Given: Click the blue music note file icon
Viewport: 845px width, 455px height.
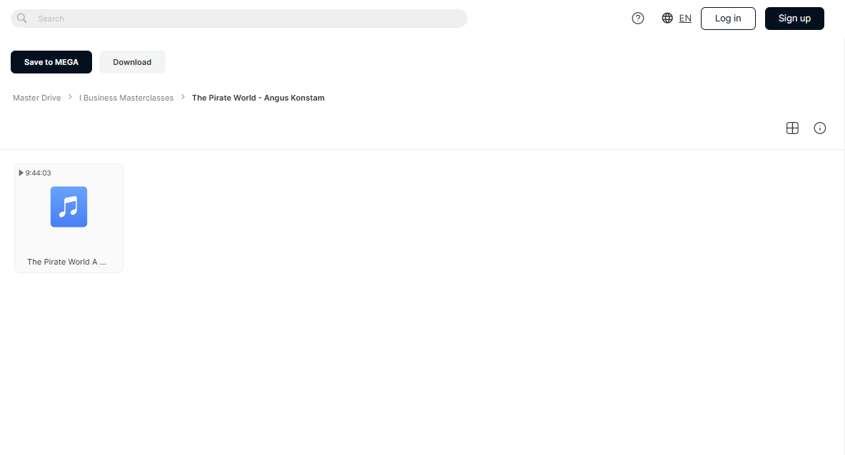Looking at the screenshot, I should (69, 207).
